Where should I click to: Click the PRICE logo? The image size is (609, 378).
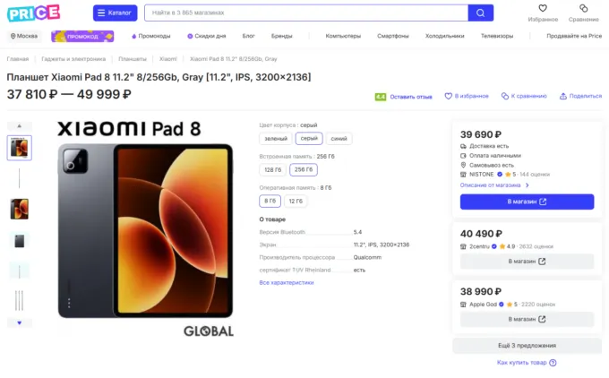pos(33,13)
